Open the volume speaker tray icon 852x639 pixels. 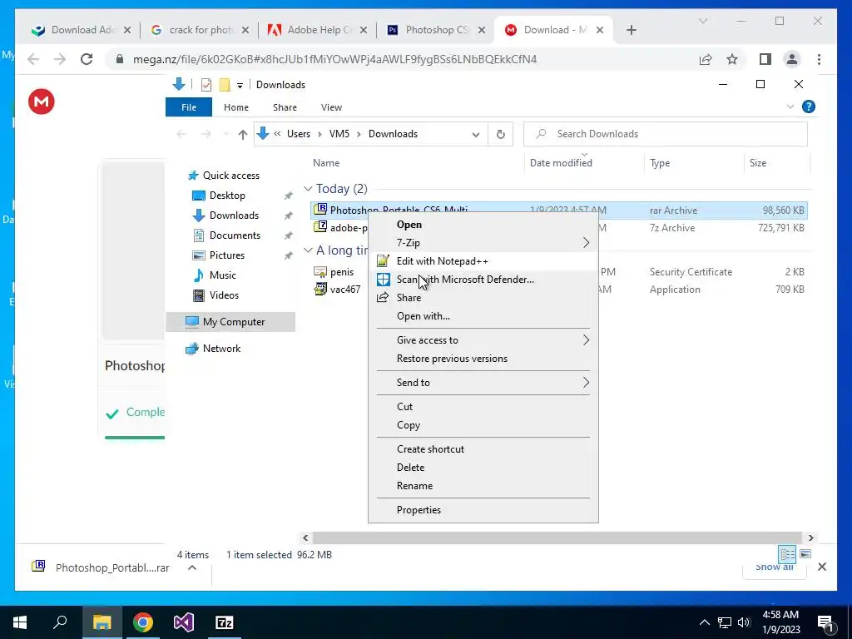pos(744,622)
